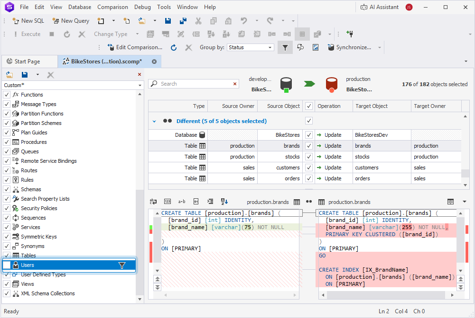Check the Users object type checkbox
475x318 pixels.
coord(7,265)
